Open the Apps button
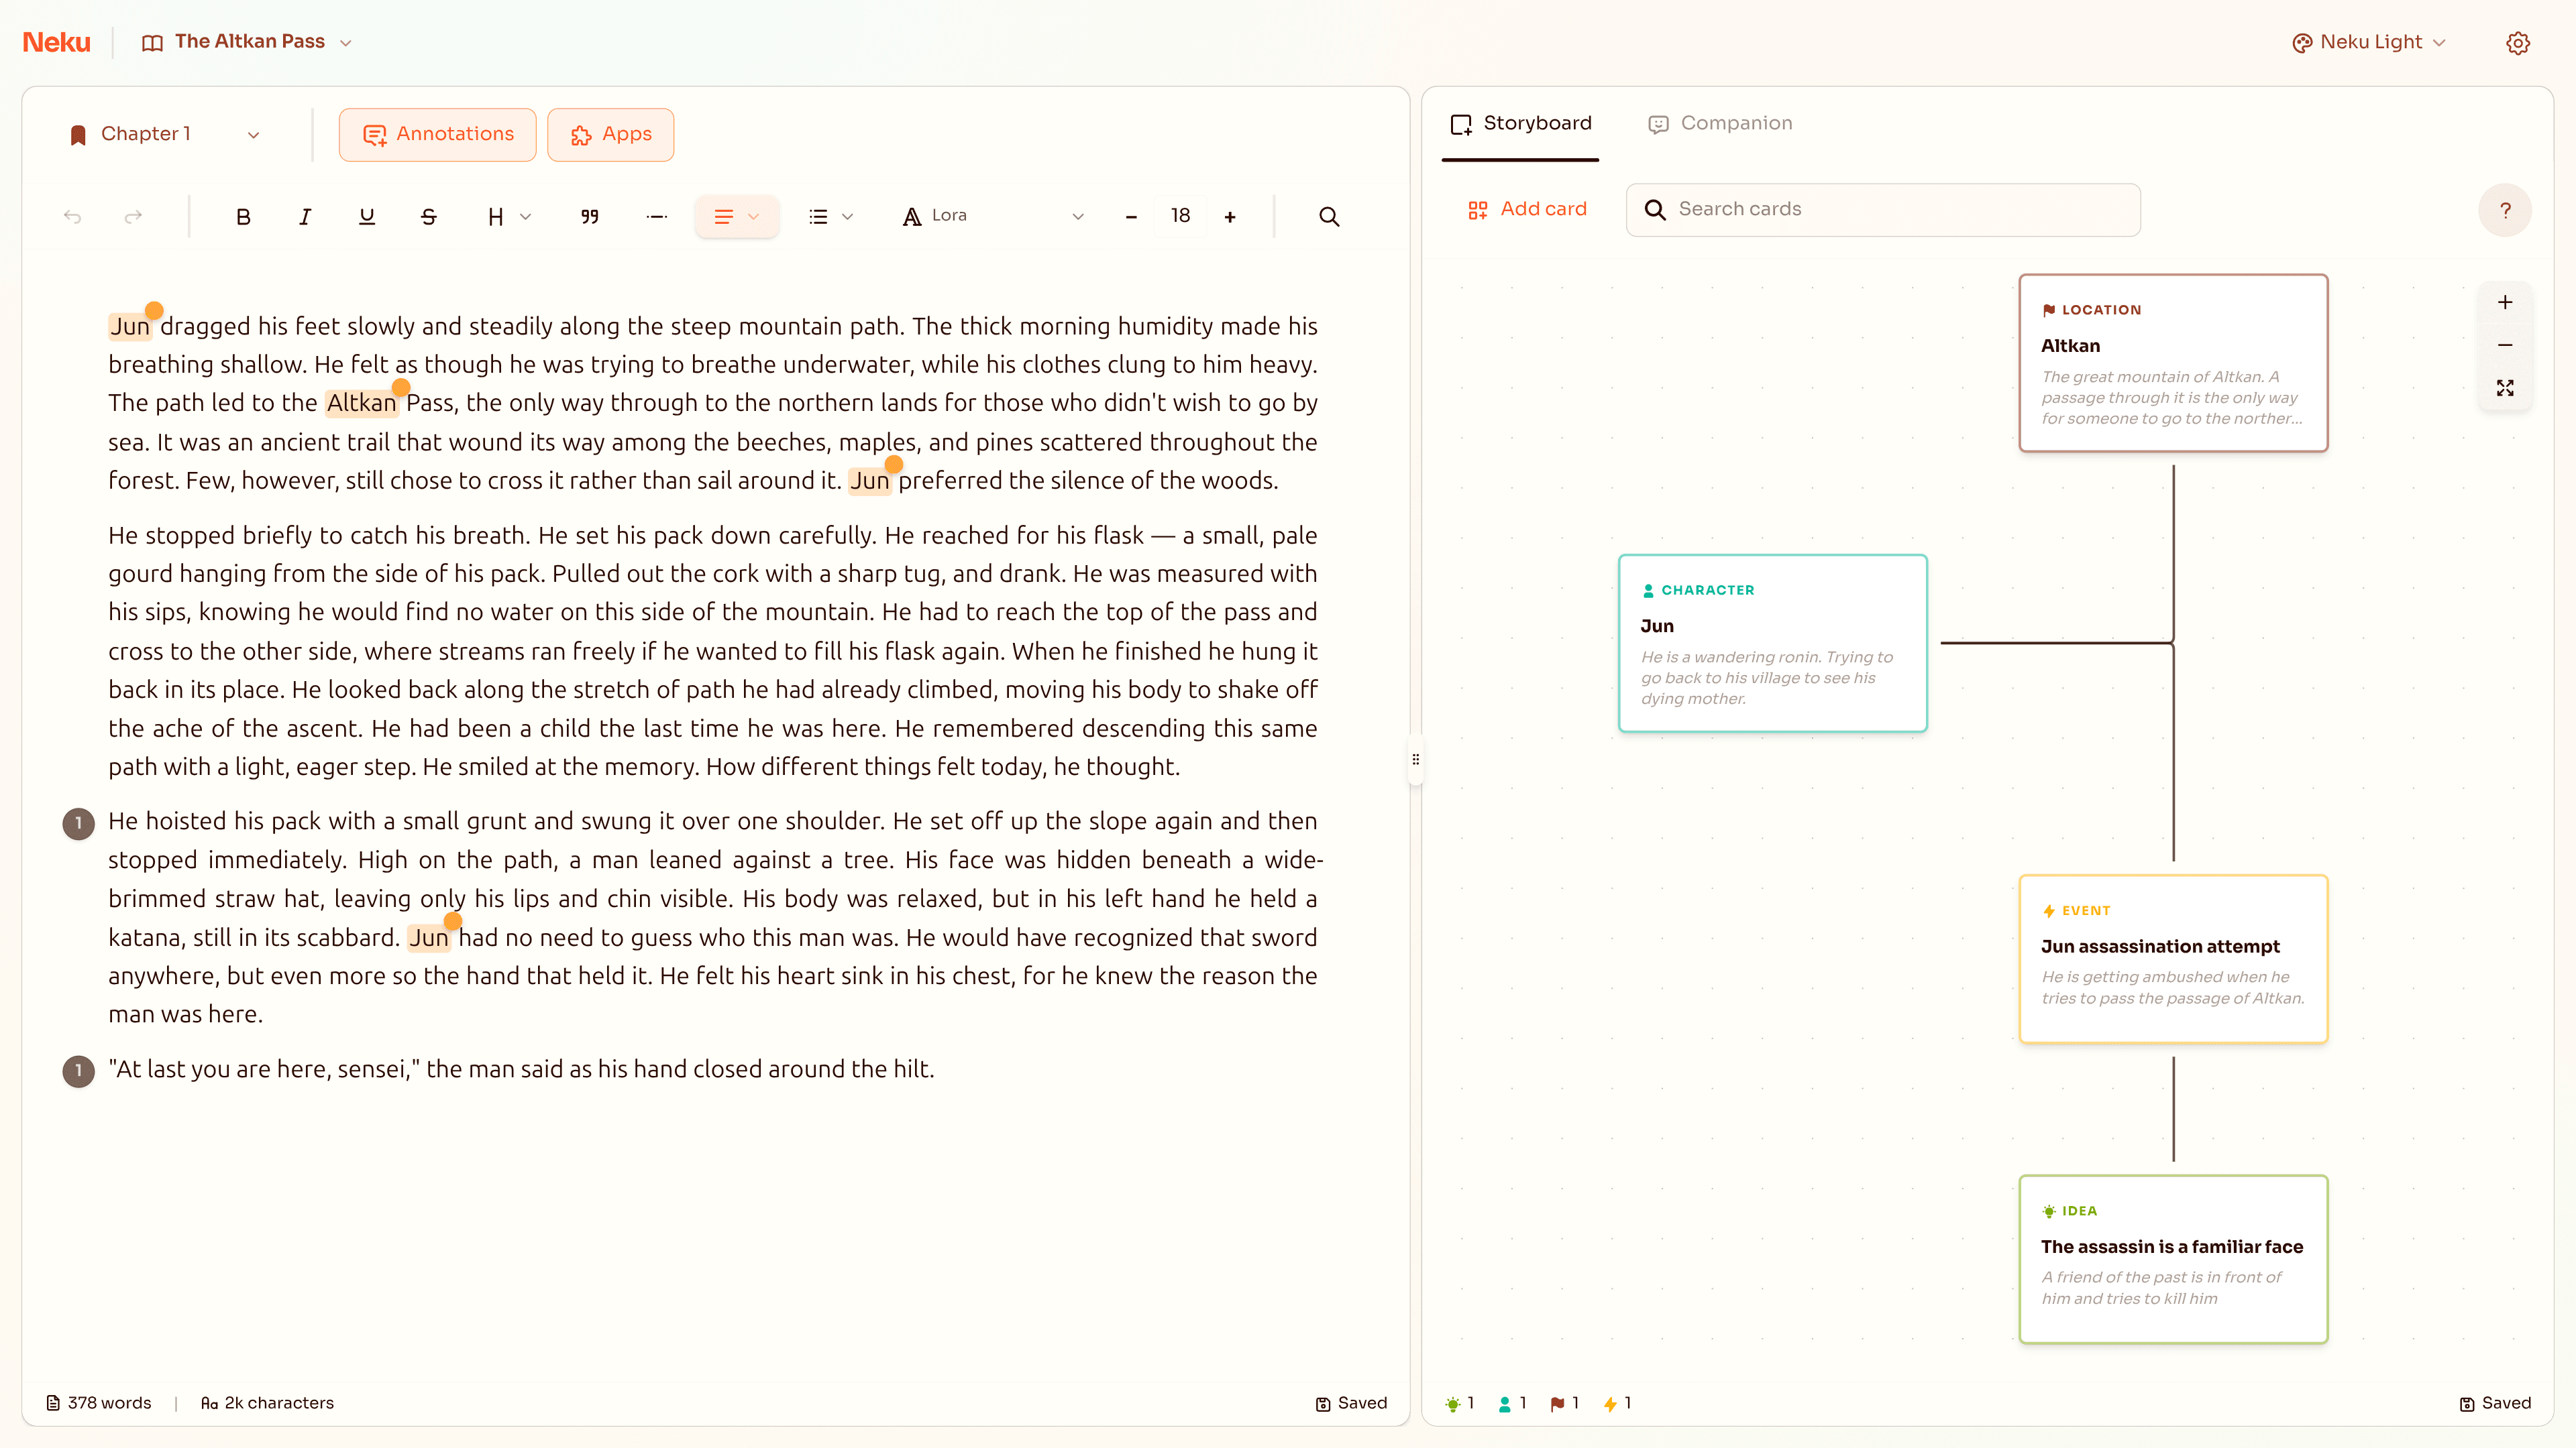This screenshot has width=2576, height=1448. click(610, 134)
